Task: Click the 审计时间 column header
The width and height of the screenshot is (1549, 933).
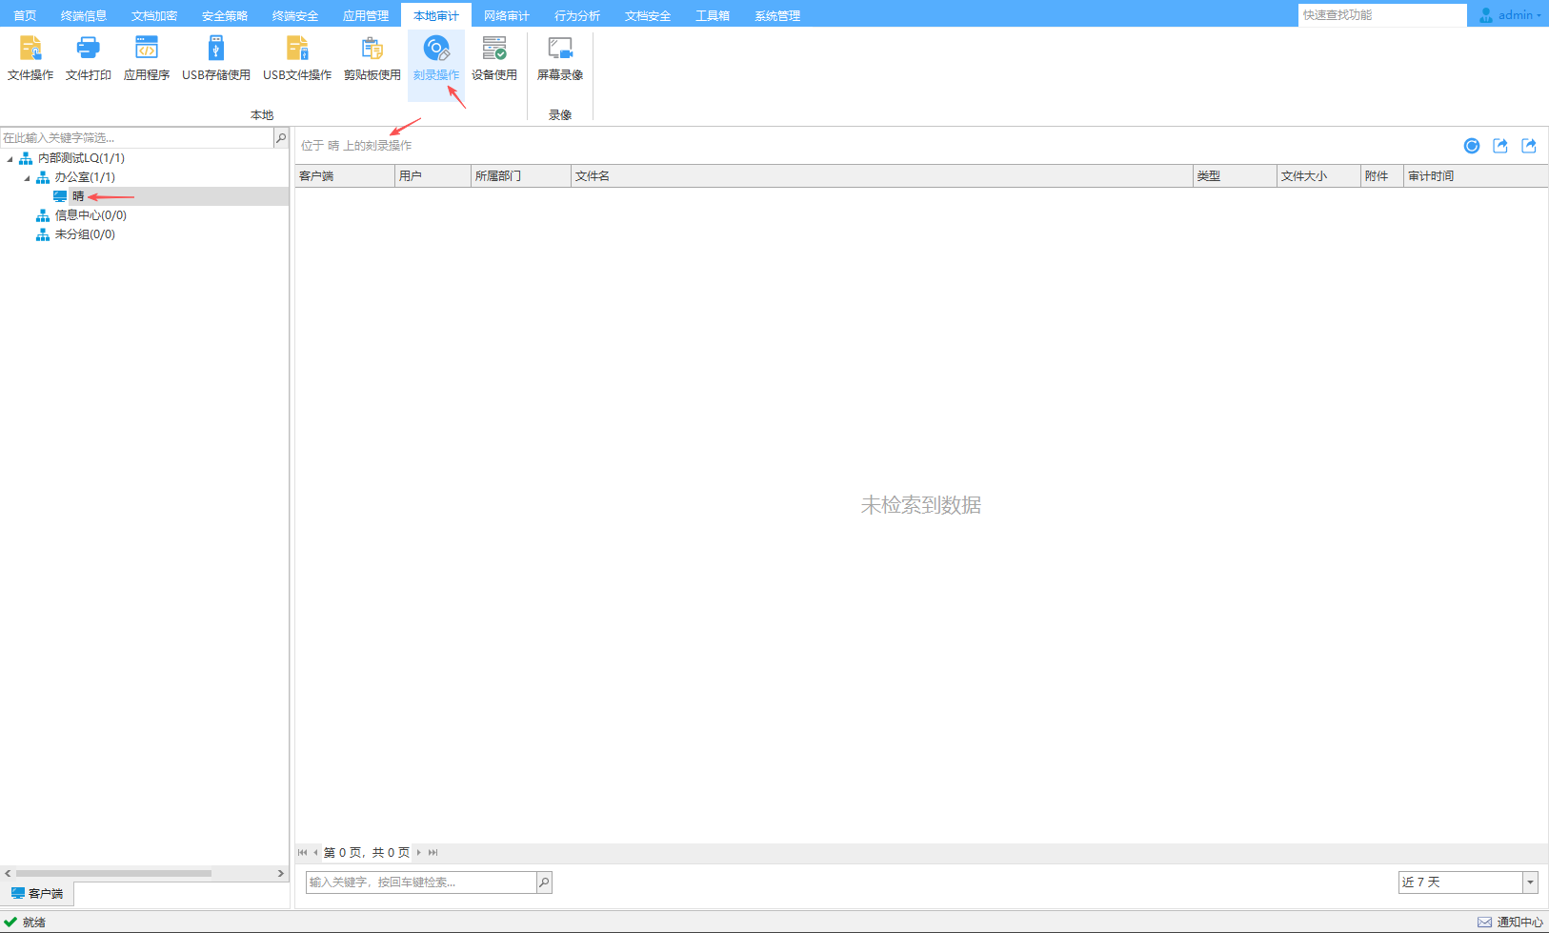Action: 1431,176
